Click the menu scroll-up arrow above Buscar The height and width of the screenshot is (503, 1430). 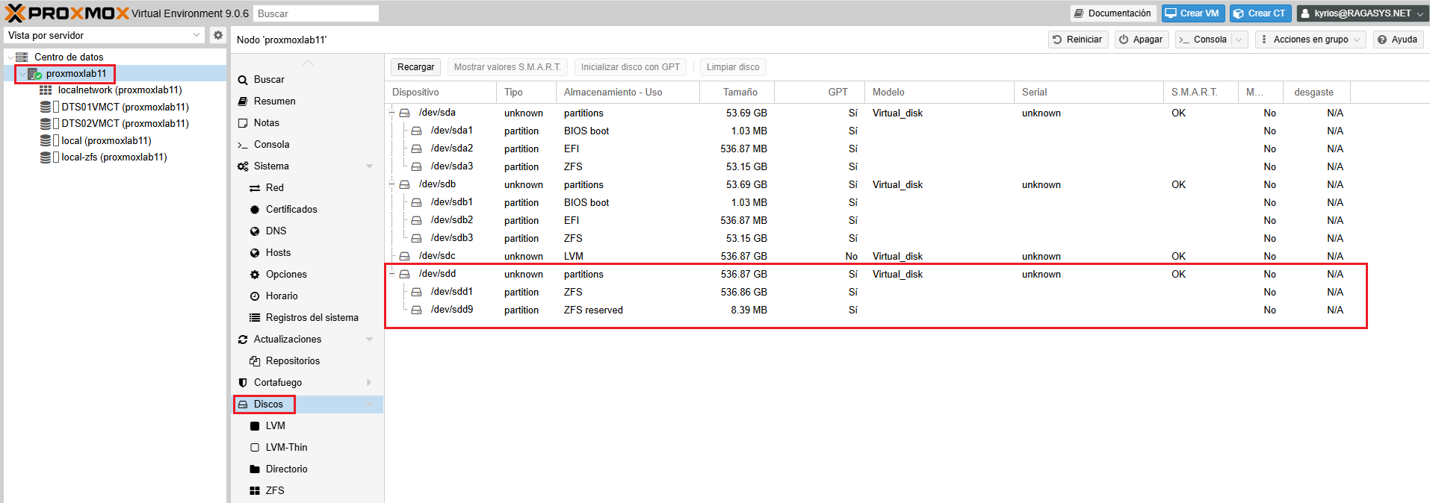point(308,63)
